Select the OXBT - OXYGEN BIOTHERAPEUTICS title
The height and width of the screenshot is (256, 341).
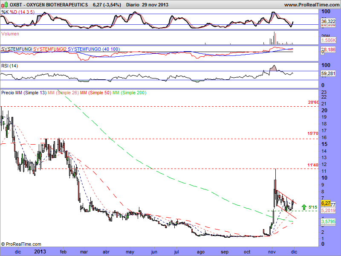click(49, 5)
